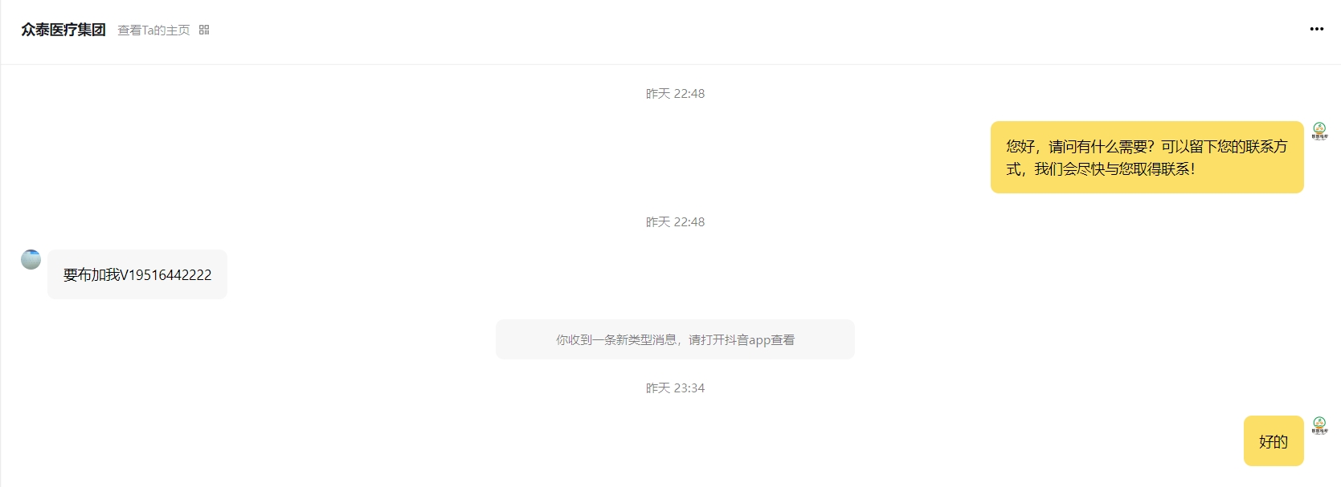Click 请打开抖音app查看 text in system notice
Viewport: 1341px width, 487px height.
(x=742, y=340)
